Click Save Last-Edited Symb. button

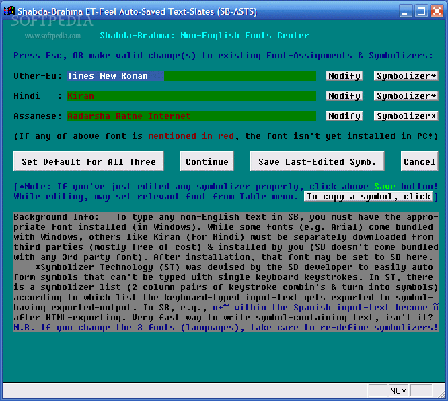click(317, 161)
